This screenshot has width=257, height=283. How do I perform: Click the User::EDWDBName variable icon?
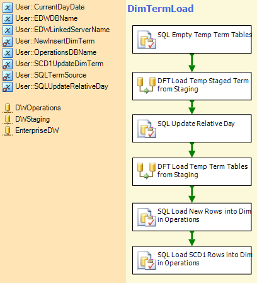click(x=8, y=19)
